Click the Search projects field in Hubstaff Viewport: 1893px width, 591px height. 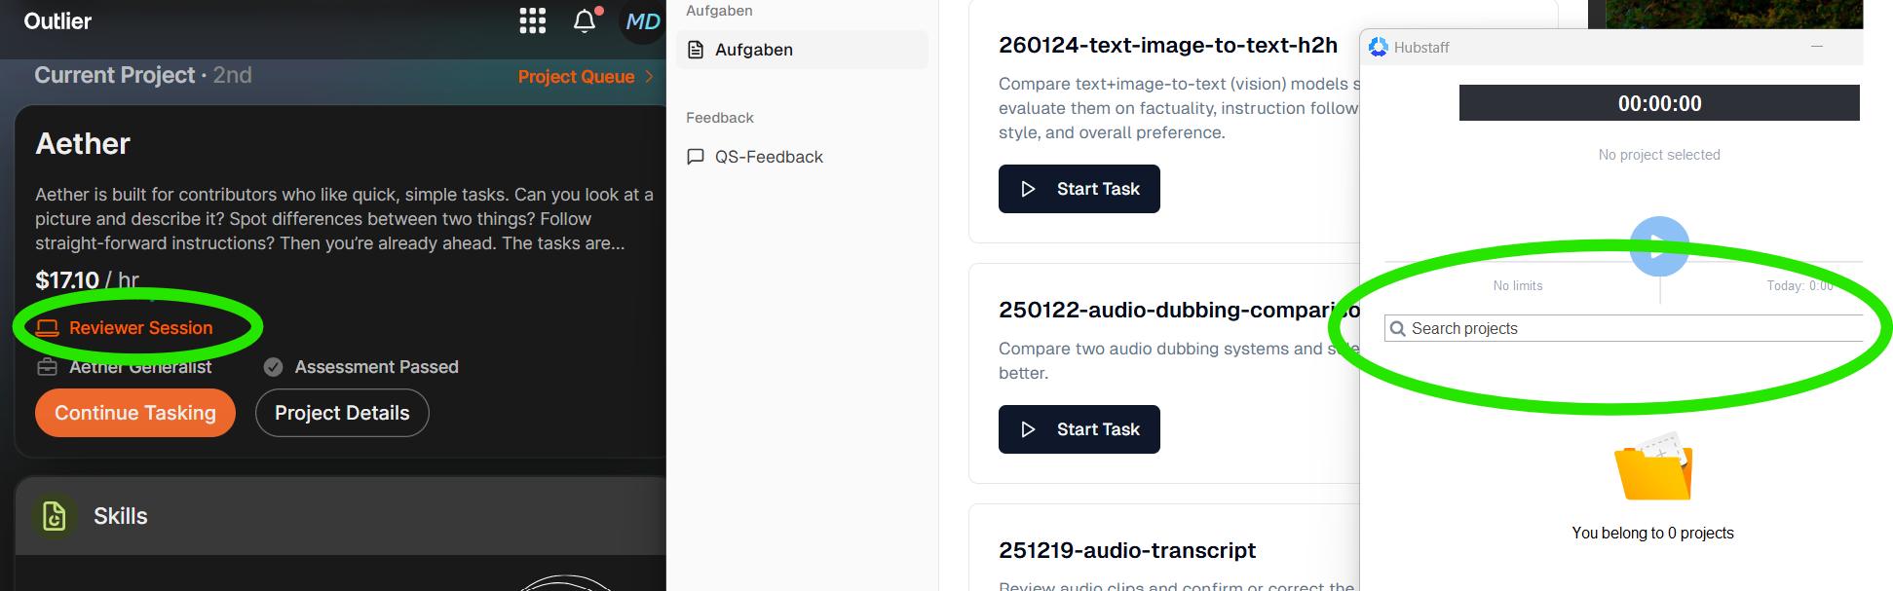pyautogui.click(x=1623, y=328)
